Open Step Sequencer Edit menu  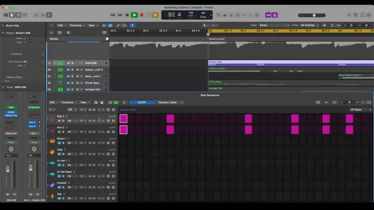[53, 103]
